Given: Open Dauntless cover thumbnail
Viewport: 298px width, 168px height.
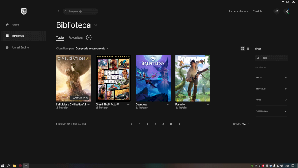Looking at the screenshot, I should point(153,78).
